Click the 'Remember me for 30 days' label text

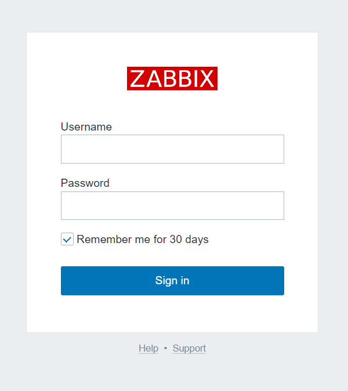pos(143,240)
